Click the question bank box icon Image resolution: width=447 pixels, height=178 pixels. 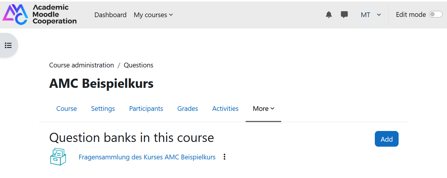[58, 157]
